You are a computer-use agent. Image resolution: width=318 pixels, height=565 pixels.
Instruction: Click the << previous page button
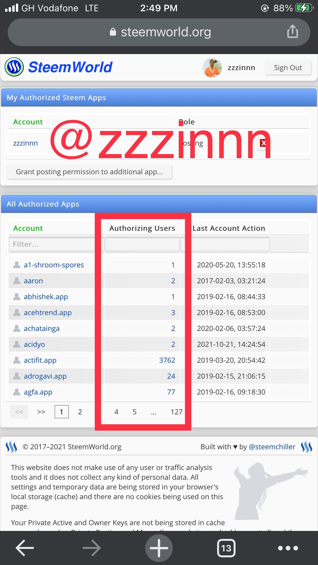pos(19,412)
